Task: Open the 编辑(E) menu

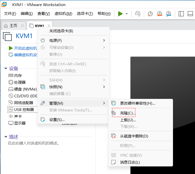Action: click(x=27, y=14)
